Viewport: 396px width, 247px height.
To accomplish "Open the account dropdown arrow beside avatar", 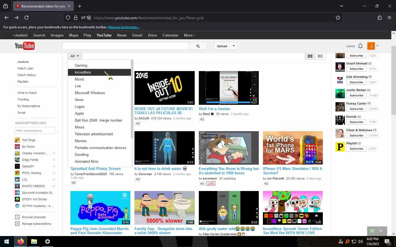I will [x=378, y=46].
